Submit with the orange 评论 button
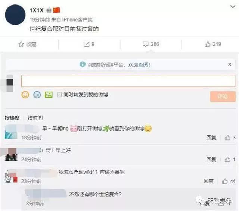The height and width of the screenshot is (211, 239). [x=223, y=97]
